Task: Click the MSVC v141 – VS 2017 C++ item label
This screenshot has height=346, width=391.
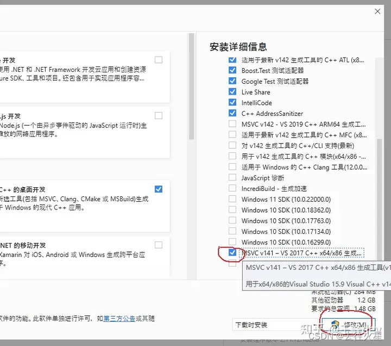Action: click(301, 253)
